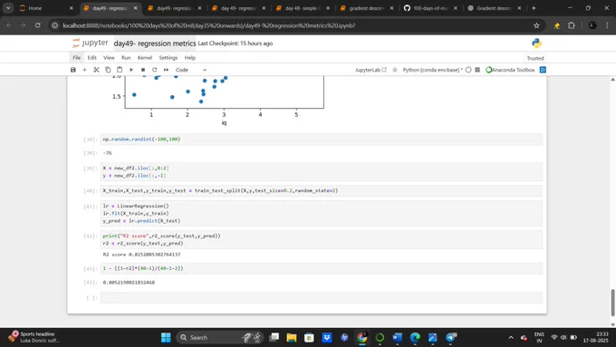Copy the selected cell from toolbar
This screenshot has height=347, width=616.
coord(108,70)
